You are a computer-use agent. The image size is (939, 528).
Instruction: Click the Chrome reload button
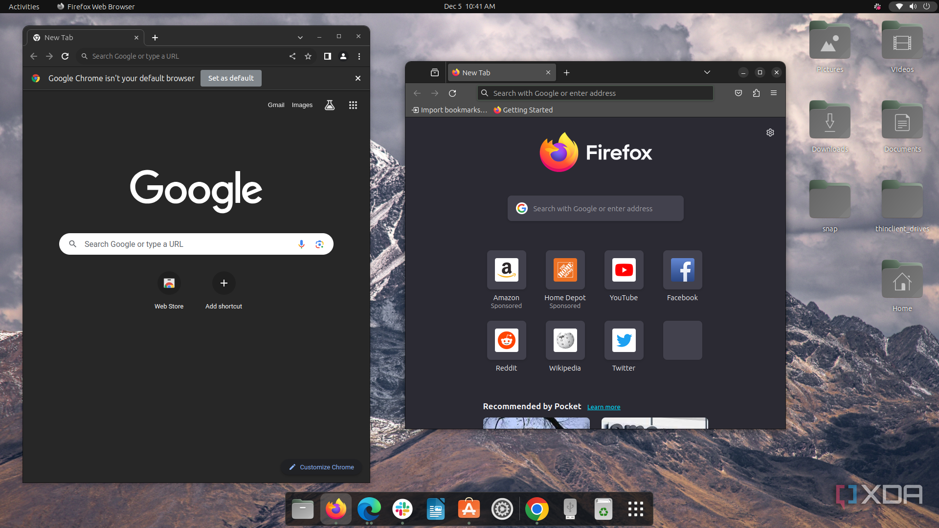65,56
